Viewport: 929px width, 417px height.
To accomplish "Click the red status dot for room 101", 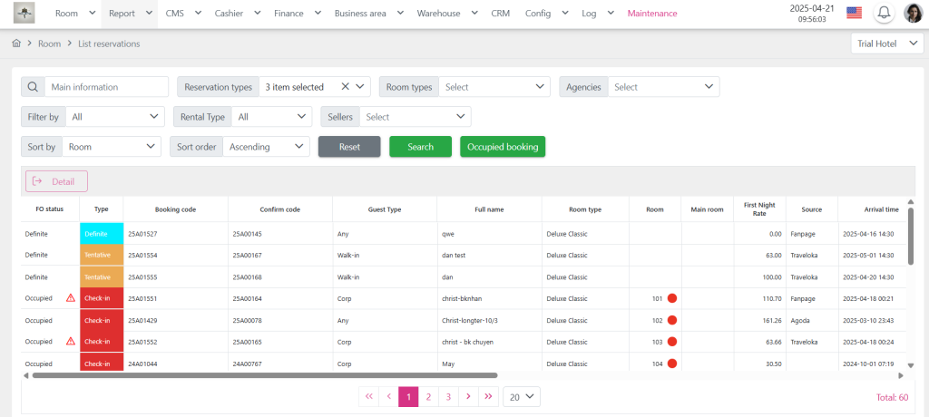I will click(672, 298).
